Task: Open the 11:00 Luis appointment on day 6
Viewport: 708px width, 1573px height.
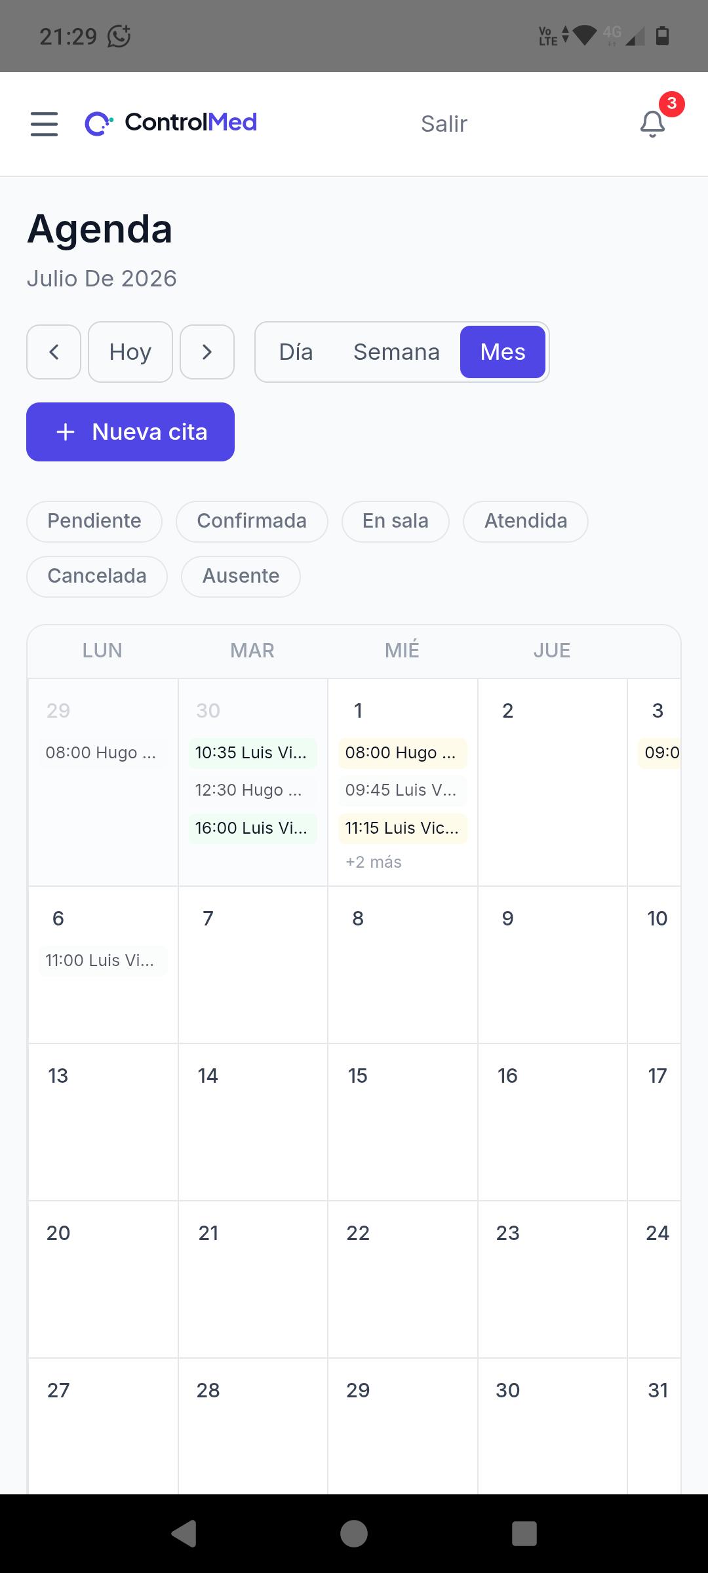Action: [x=103, y=961]
